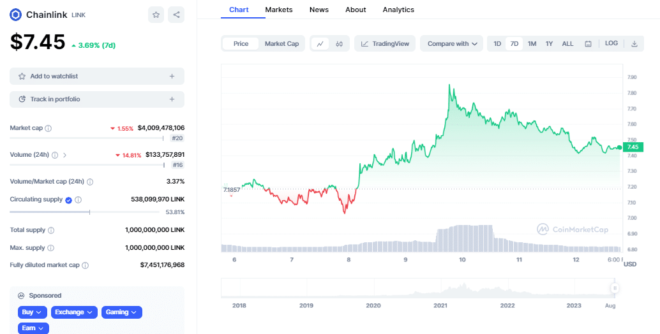660x334 pixels.
Task: Open the TradingView chart button
Action: (385, 44)
